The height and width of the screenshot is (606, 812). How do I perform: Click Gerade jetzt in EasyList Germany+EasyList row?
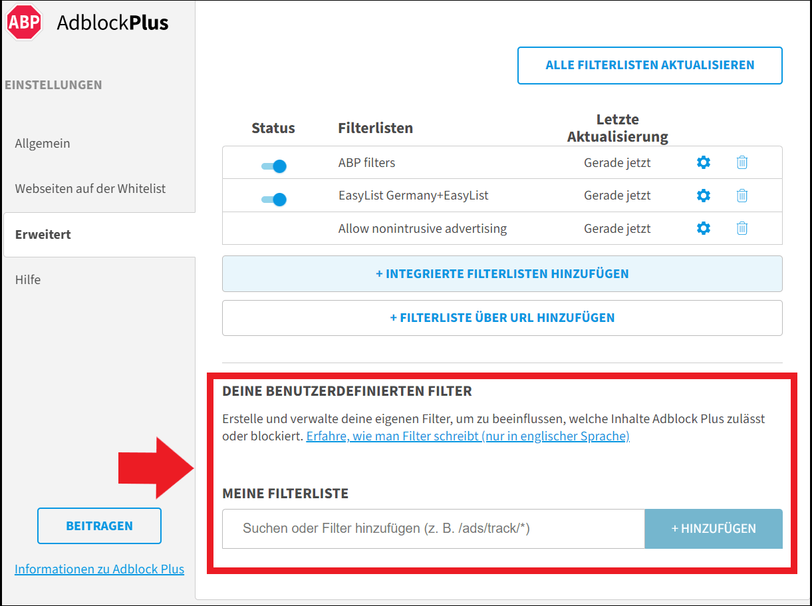pyautogui.click(x=618, y=196)
